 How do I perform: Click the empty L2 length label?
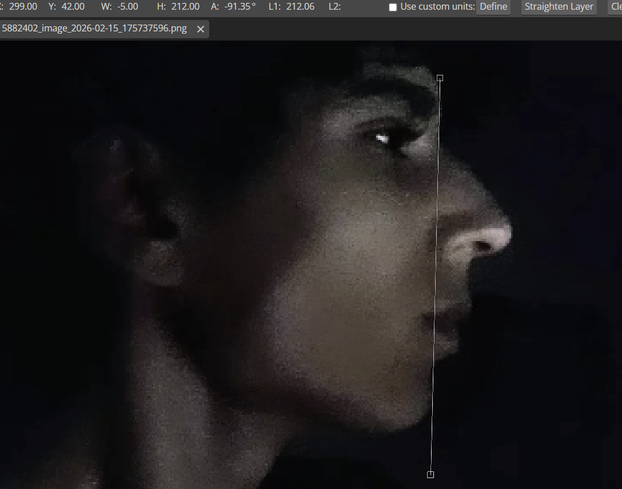click(335, 7)
